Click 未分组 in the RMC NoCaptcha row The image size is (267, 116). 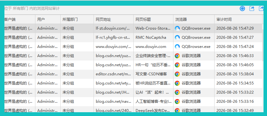pyautogui.click(x=68, y=38)
